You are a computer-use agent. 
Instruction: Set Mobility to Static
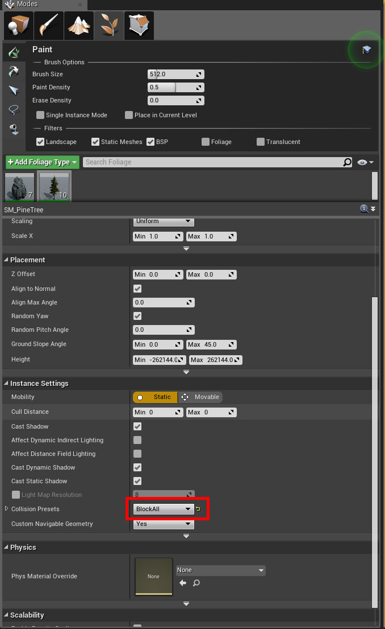(x=156, y=397)
